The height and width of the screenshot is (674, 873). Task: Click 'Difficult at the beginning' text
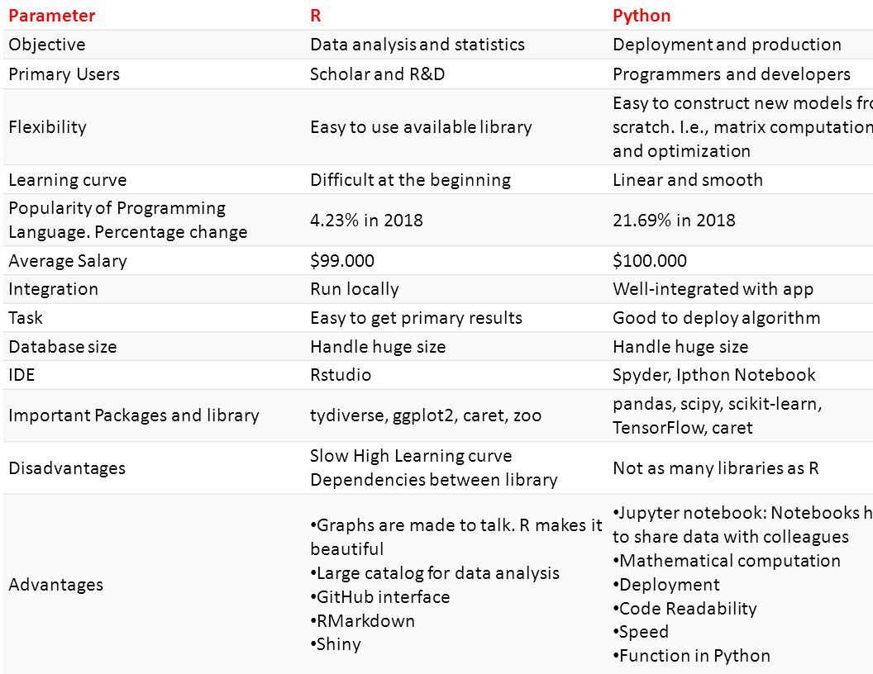tap(410, 179)
